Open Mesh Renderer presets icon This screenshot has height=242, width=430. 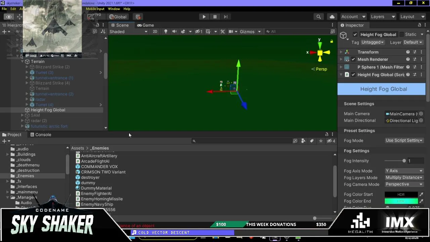click(x=415, y=59)
